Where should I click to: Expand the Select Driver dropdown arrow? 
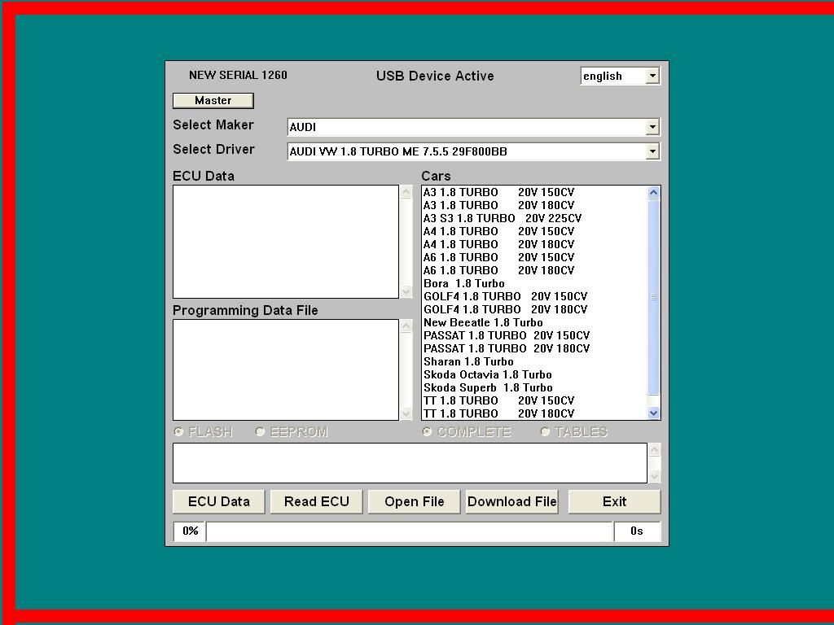(652, 151)
